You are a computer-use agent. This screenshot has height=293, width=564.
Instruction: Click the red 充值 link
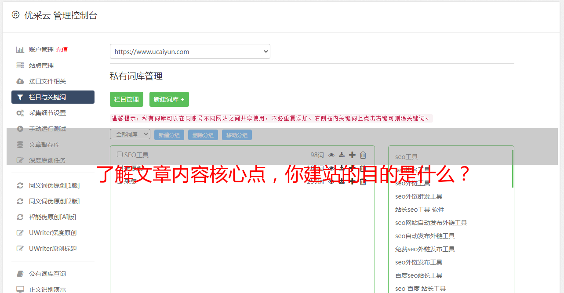tap(62, 50)
